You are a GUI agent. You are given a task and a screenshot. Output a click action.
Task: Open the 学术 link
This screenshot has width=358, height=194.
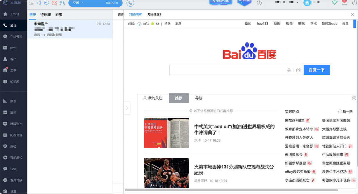[313, 24]
